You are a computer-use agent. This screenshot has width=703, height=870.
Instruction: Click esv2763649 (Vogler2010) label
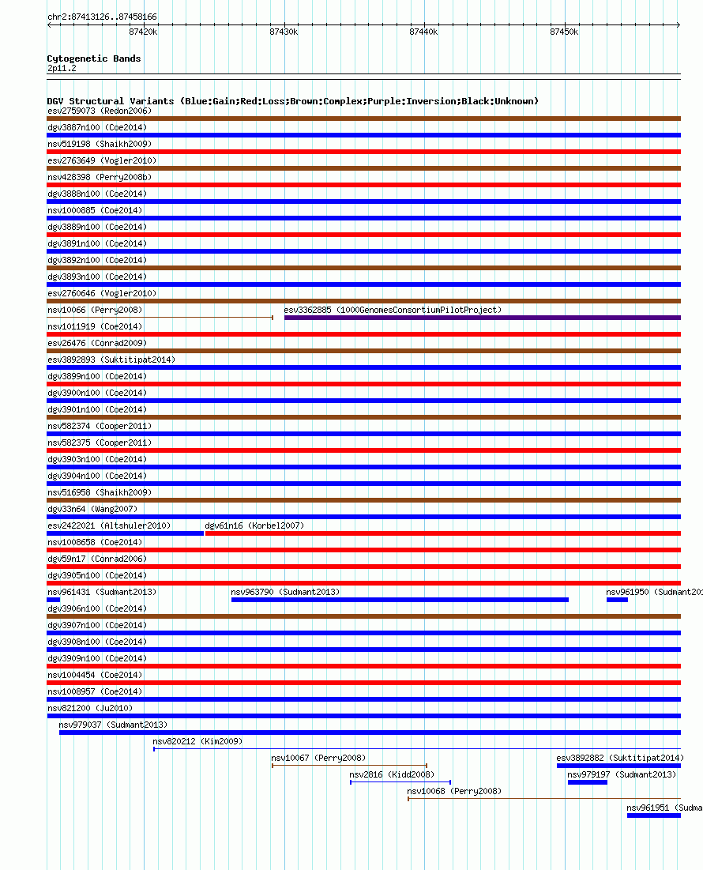point(102,161)
